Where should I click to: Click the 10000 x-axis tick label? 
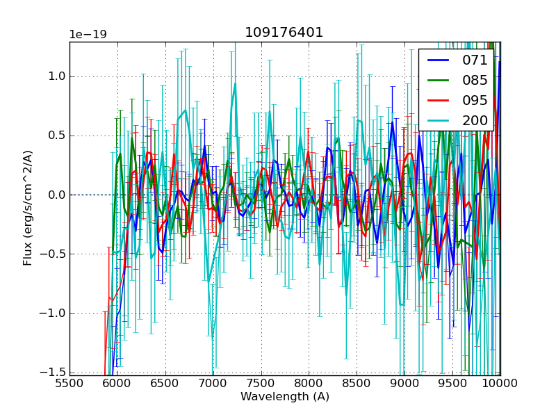click(x=500, y=383)
